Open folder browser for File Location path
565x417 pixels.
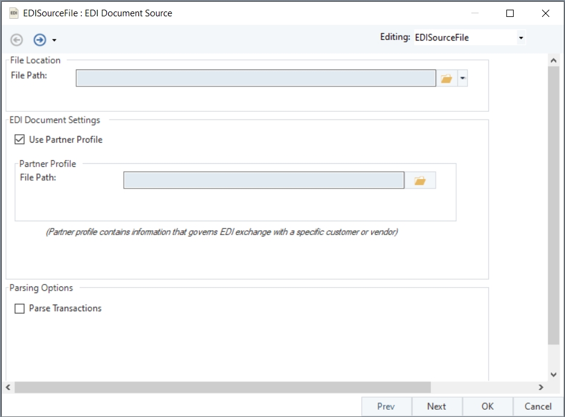pyautogui.click(x=447, y=78)
